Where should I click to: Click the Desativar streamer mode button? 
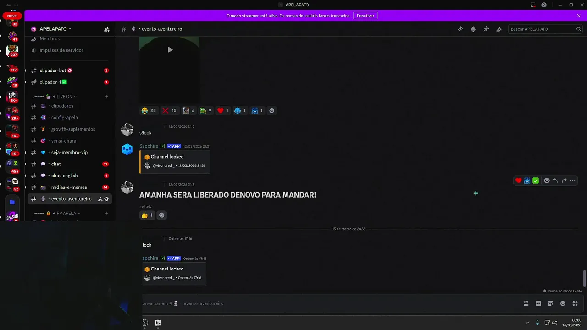[x=365, y=16]
